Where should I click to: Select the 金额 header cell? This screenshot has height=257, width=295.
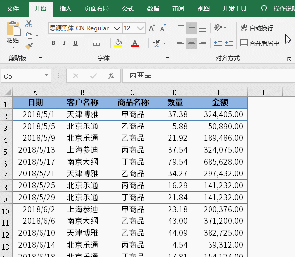[x=220, y=102]
